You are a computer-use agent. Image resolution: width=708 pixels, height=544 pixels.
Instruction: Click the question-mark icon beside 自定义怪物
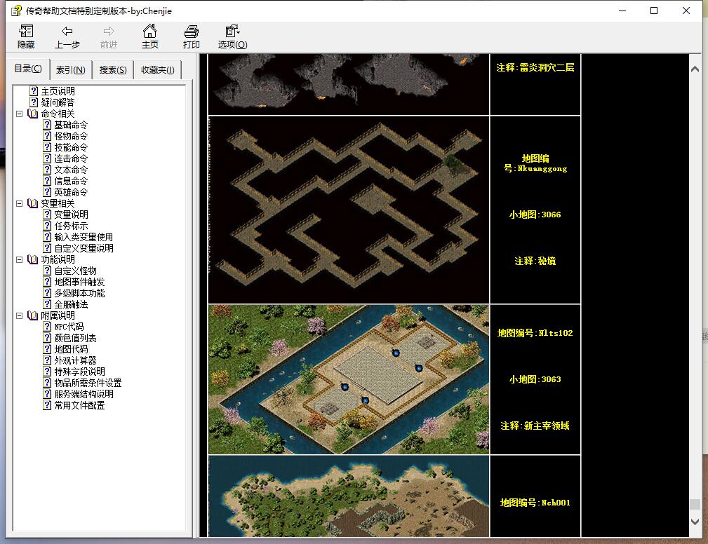pyautogui.click(x=48, y=271)
